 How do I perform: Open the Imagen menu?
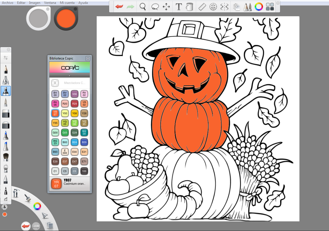[x=35, y=3]
